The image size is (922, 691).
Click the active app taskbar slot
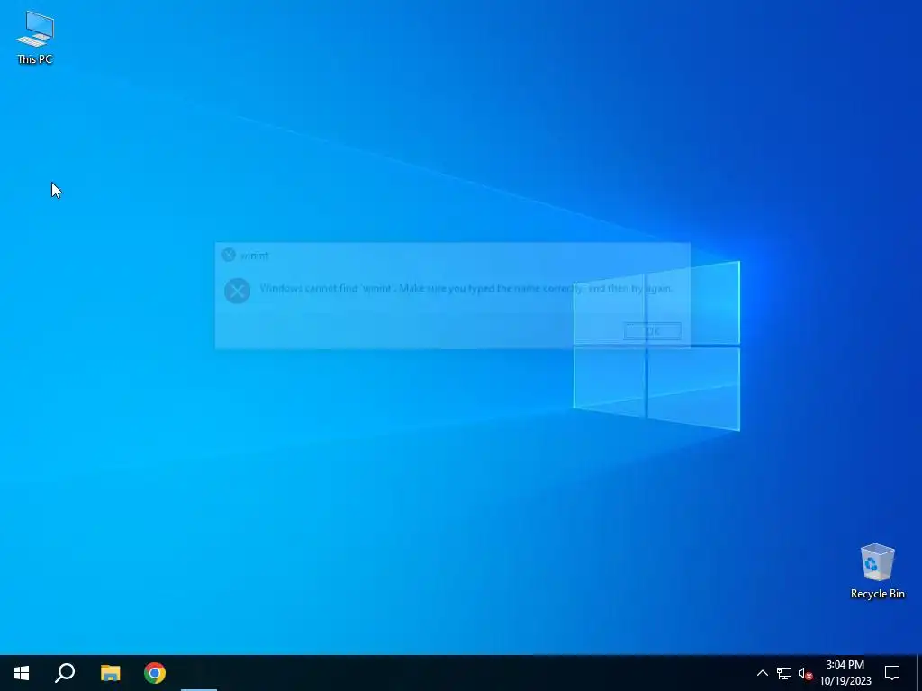coord(199,673)
